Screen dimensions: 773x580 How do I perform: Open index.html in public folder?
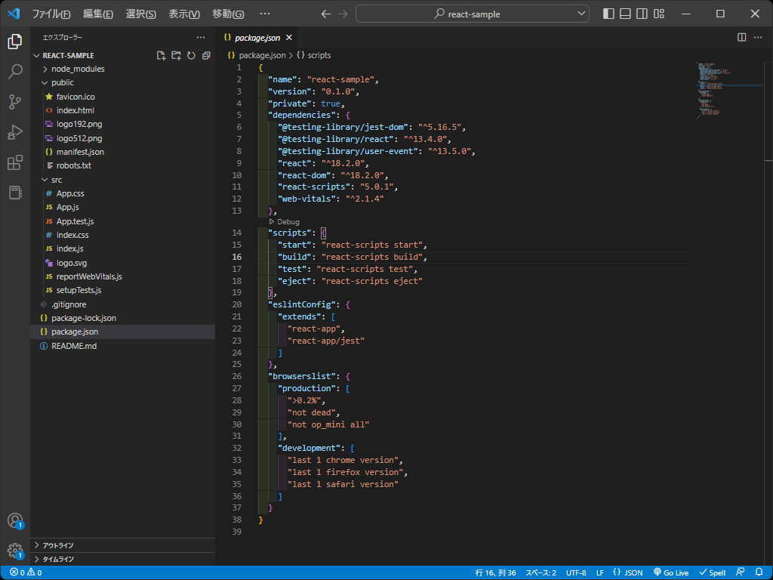coord(122,110)
